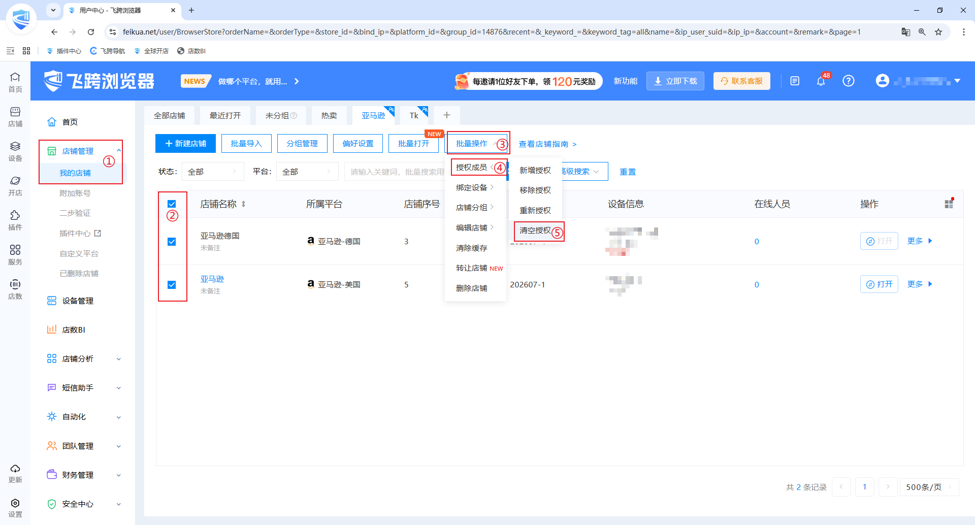The height and width of the screenshot is (525, 975).
Task: Select 新增授权 in the submenu
Action: pyautogui.click(x=535, y=171)
